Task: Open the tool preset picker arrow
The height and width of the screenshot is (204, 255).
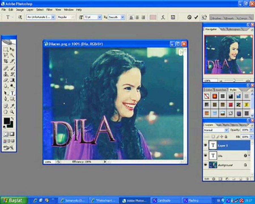Action: [13, 17]
